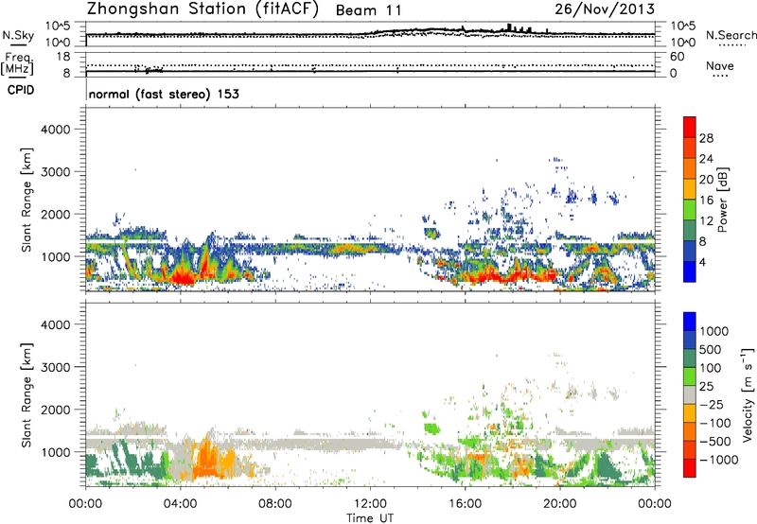This screenshot has width=757, height=524.
Task: Click the '-1000' velocity scale value
Action: pos(719,460)
